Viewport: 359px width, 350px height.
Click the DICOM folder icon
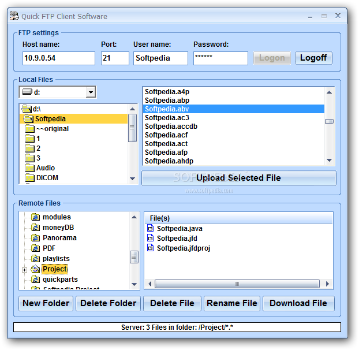(30, 178)
